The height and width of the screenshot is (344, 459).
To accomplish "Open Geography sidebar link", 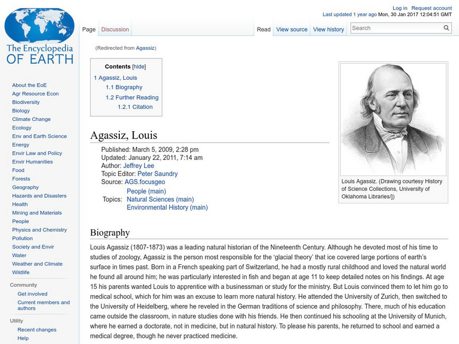I will pos(25,187).
